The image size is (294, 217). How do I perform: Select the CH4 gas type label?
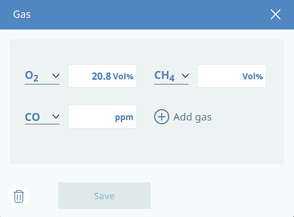pos(165,76)
